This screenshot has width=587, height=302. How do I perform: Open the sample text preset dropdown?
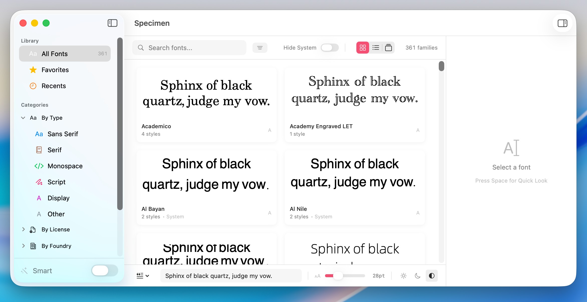143,276
